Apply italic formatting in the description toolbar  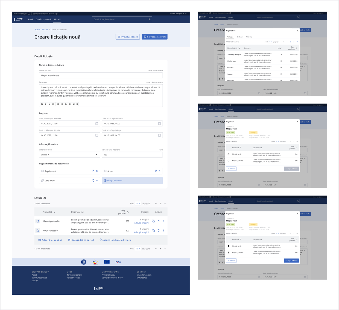point(46,104)
